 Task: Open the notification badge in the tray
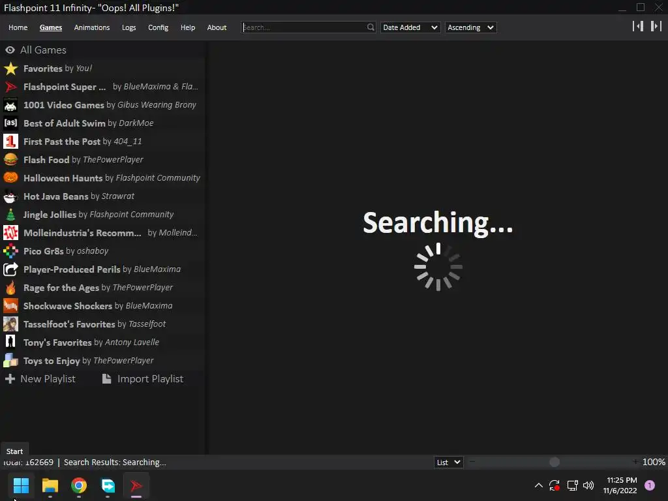(650, 485)
